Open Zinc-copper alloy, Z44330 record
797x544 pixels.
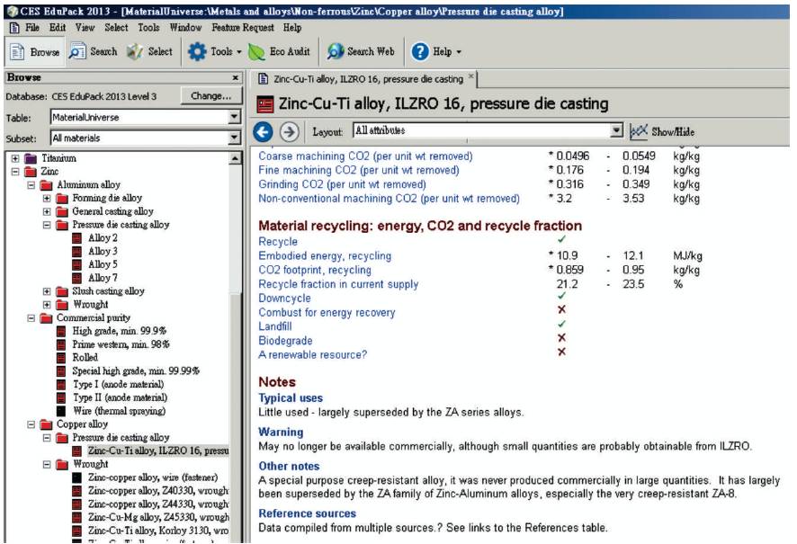point(158,504)
